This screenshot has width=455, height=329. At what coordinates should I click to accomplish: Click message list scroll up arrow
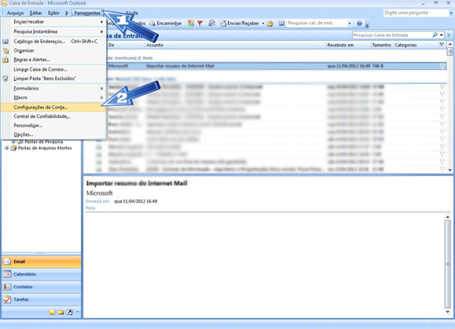[449, 44]
